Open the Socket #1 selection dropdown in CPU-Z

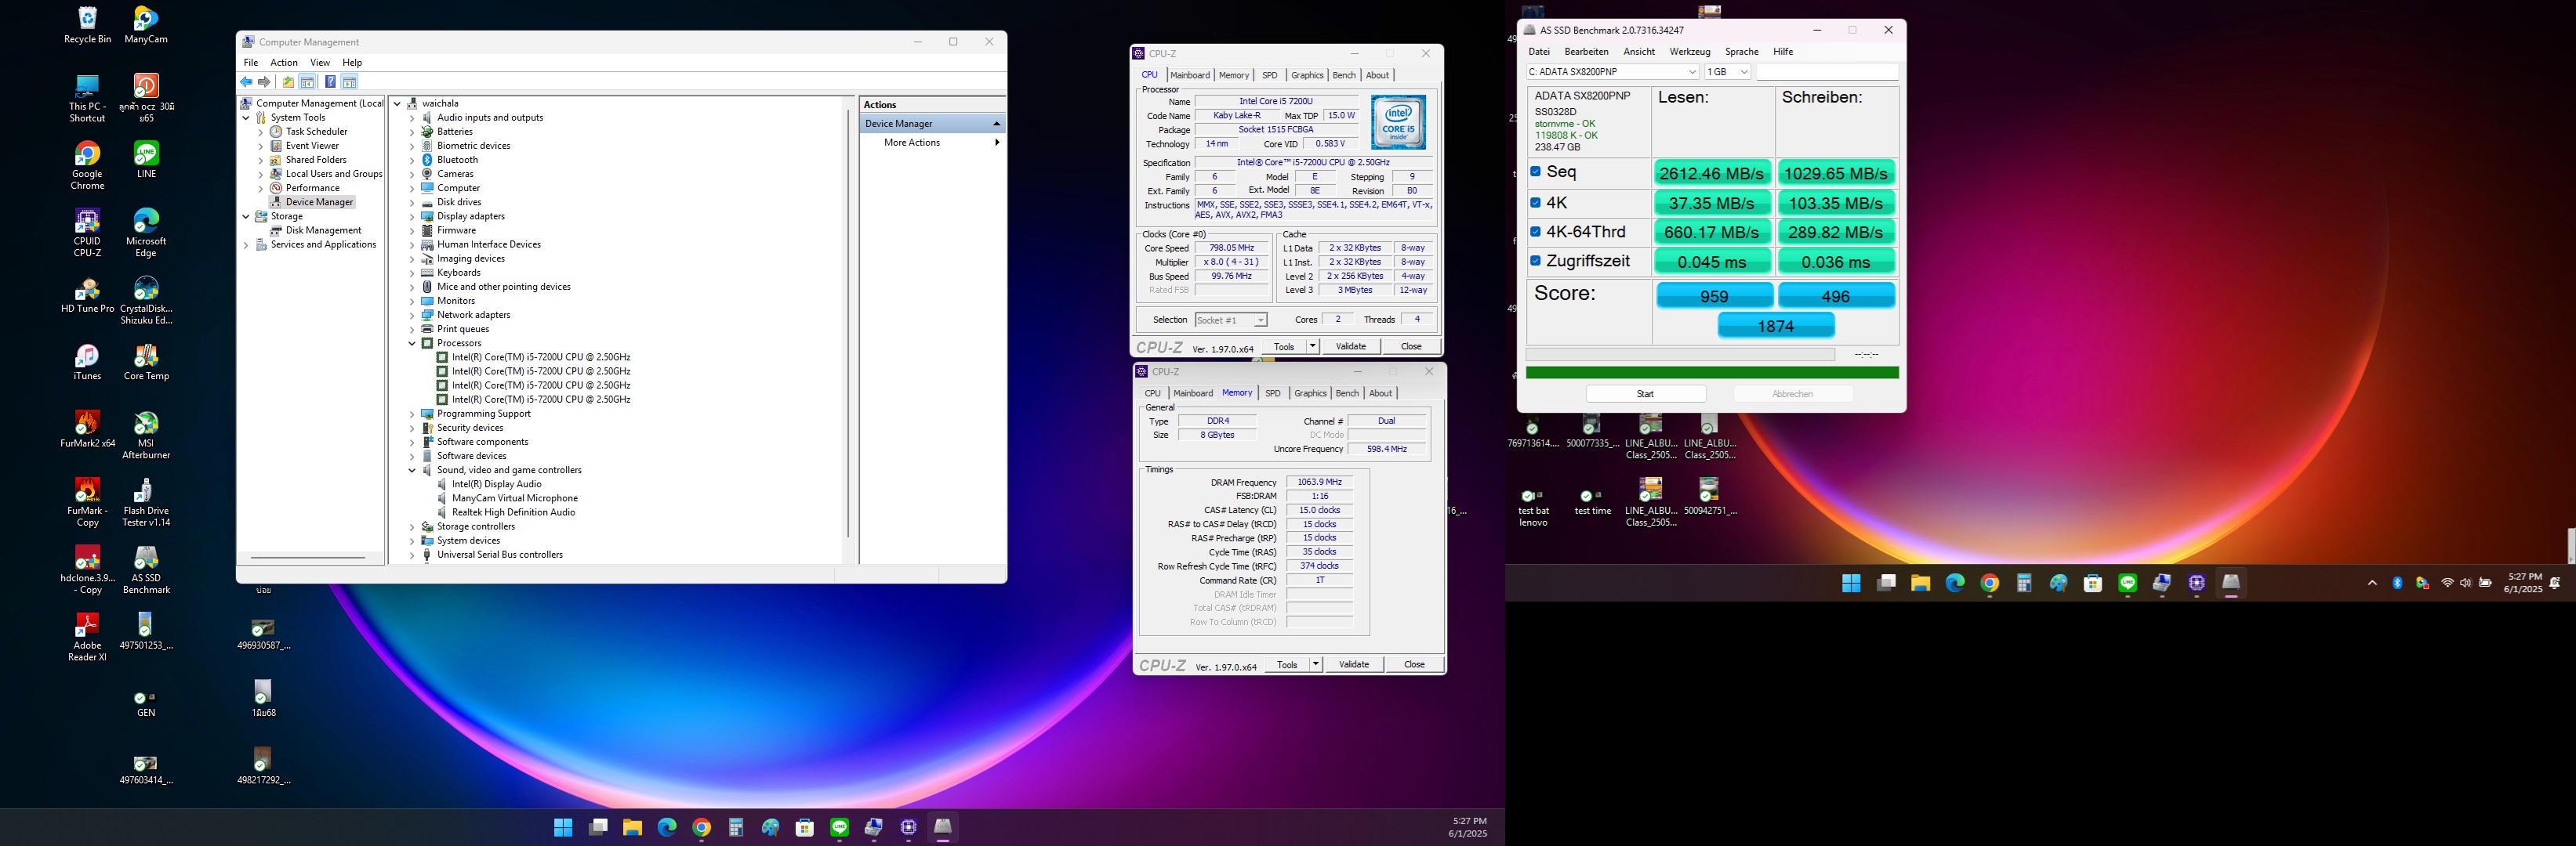coord(1231,320)
